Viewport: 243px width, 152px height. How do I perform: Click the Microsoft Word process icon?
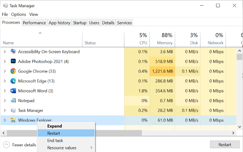(x=13, y=90)
